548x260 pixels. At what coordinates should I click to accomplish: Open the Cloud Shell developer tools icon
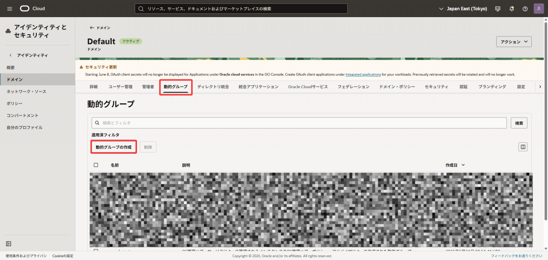(497, 9)
